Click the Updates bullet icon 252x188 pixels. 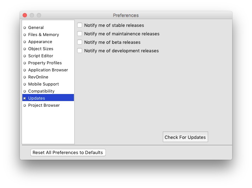pos(25,98)
